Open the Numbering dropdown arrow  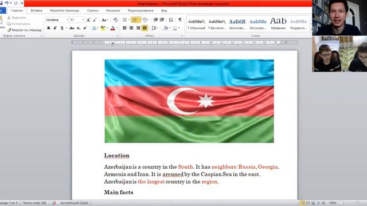coord(139,20)
